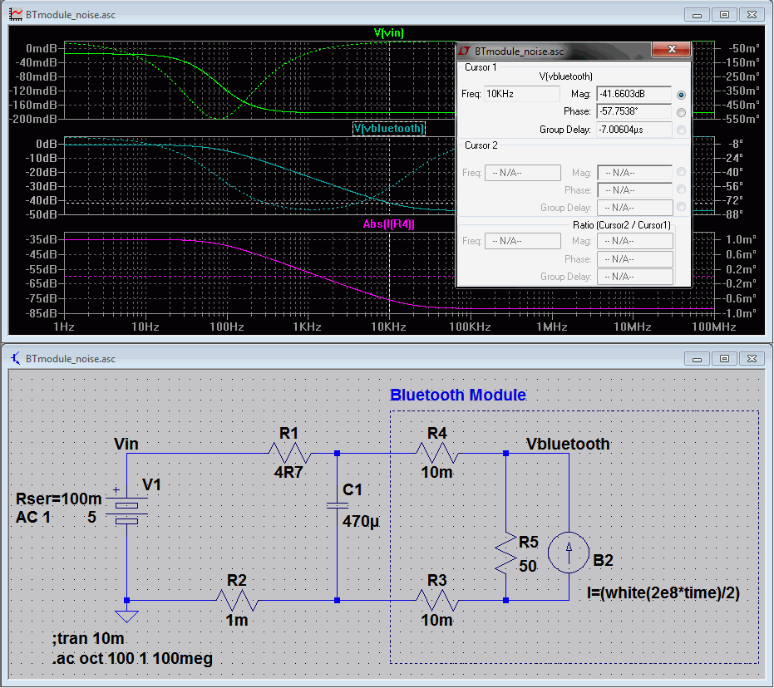Select the C1 capacitor symbol

337,504
